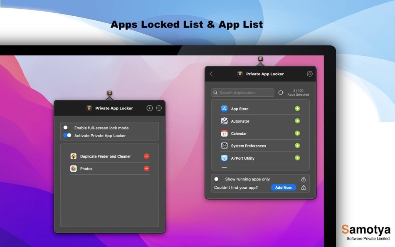Add Automator to the locked apps
395x247 pixels.
pos(298,121)
